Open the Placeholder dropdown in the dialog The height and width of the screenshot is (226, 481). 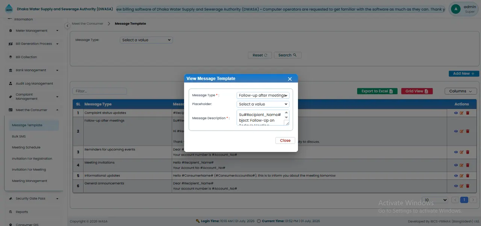coord(263,104)
